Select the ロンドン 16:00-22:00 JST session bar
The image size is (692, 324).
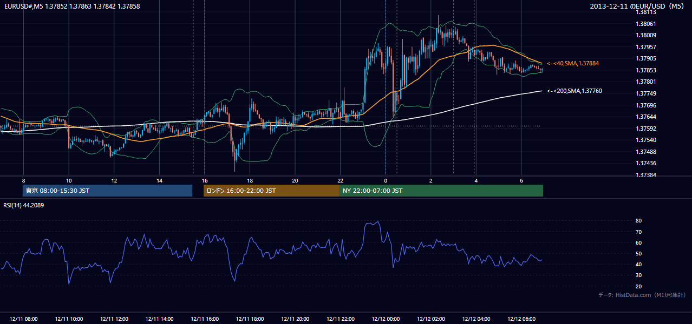(x=271, y=191)
